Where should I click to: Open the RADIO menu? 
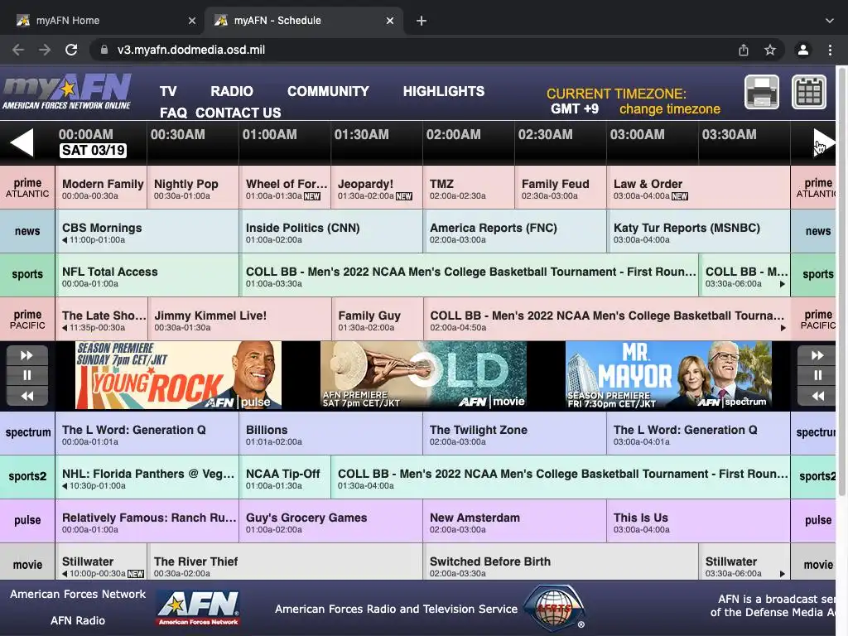pyautogui.click(x=232, y=91)
